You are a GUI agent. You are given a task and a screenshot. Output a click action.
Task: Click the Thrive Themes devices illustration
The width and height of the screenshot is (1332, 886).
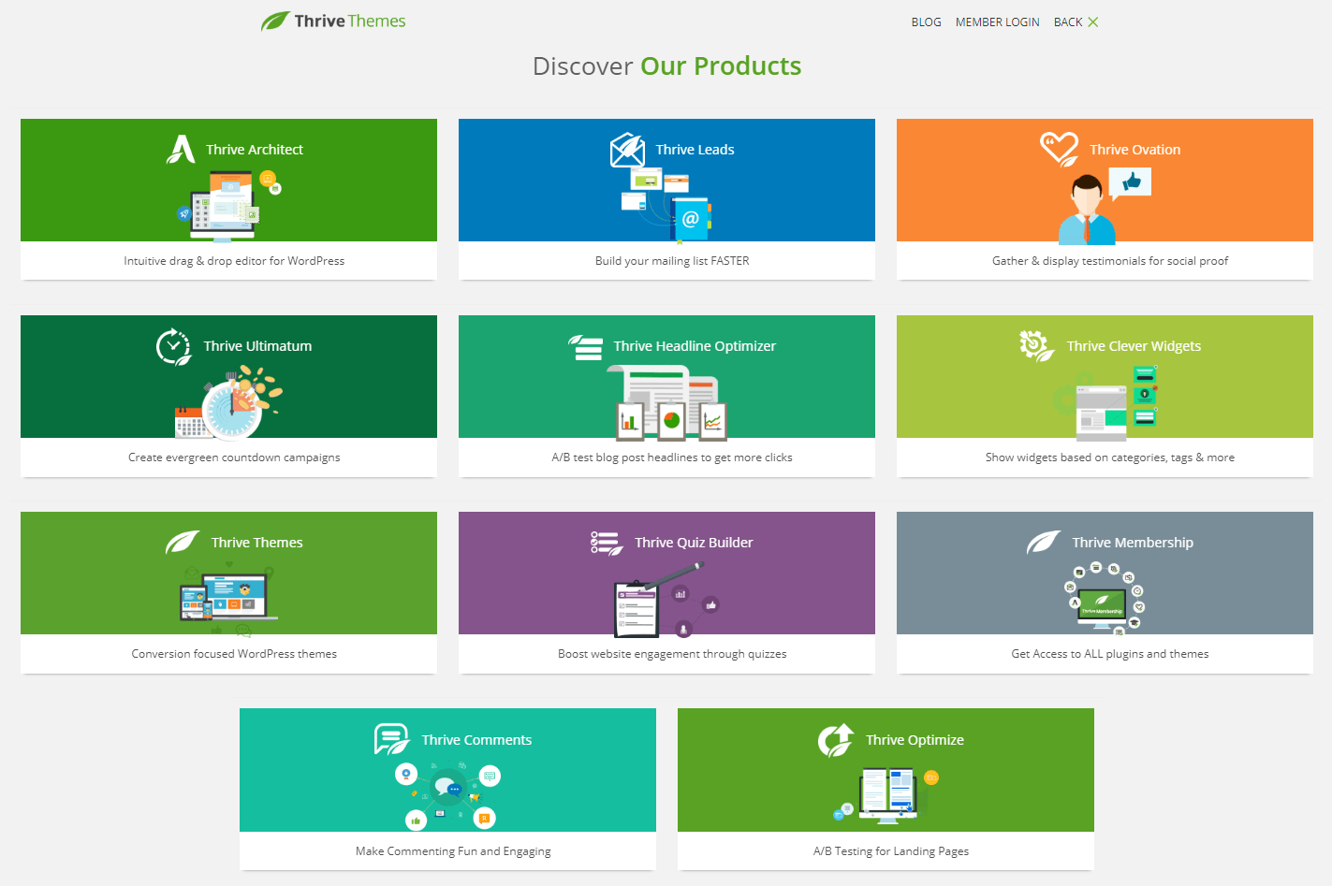(228, 599)
